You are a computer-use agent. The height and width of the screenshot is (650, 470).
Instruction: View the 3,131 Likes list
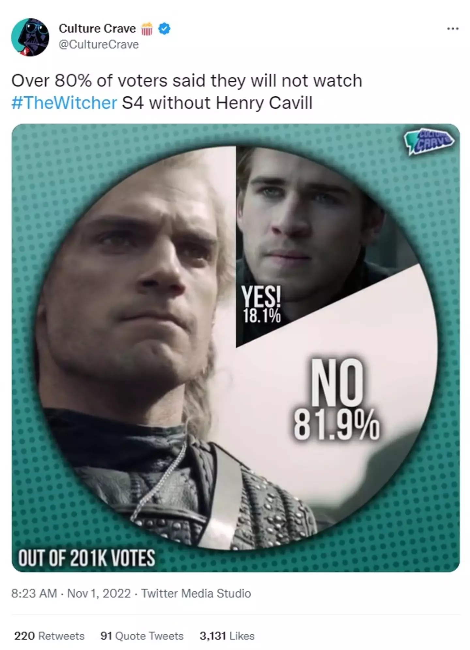(227, 636)
